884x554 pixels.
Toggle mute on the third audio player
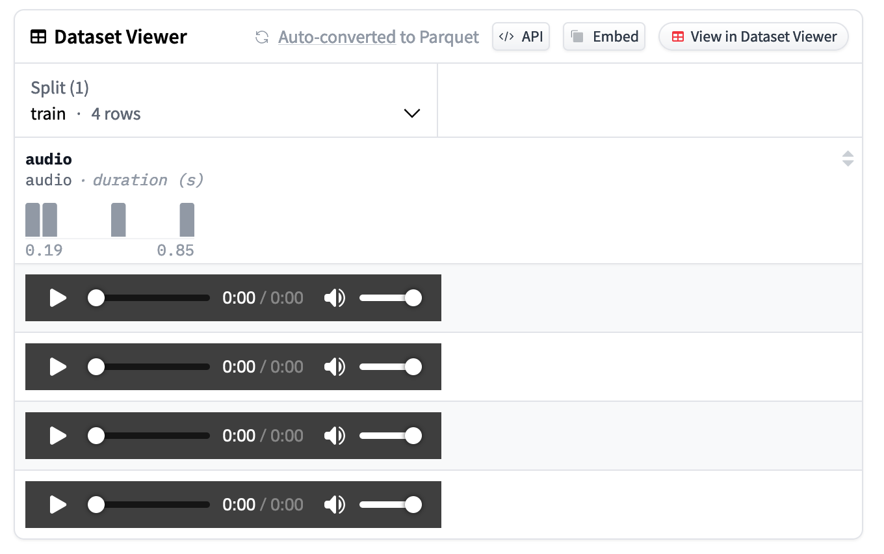tap(335, 436)
